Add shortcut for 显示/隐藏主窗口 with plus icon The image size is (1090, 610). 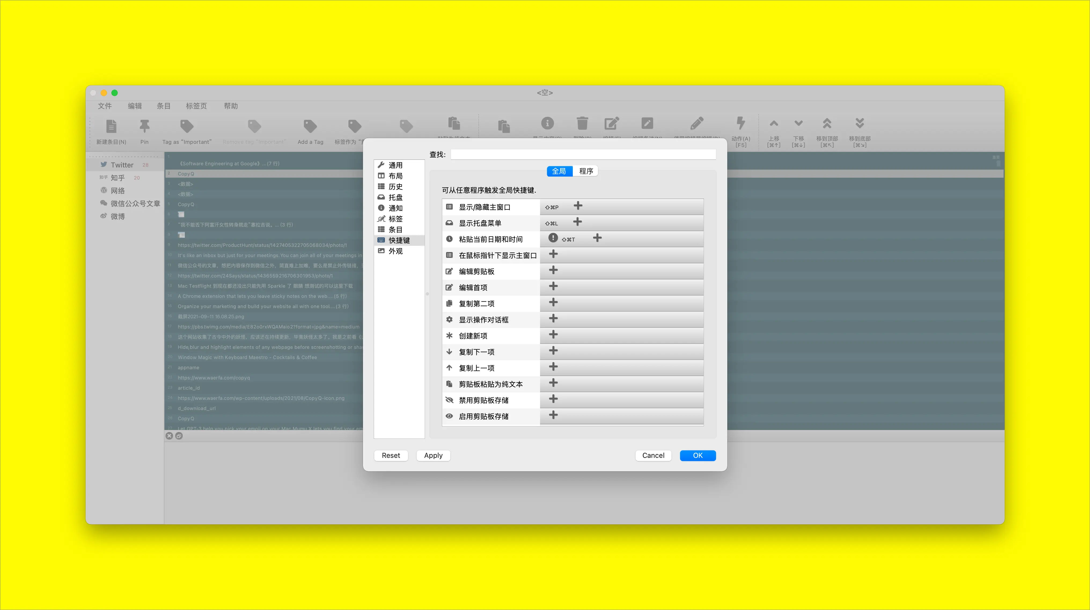coord(578,206)
